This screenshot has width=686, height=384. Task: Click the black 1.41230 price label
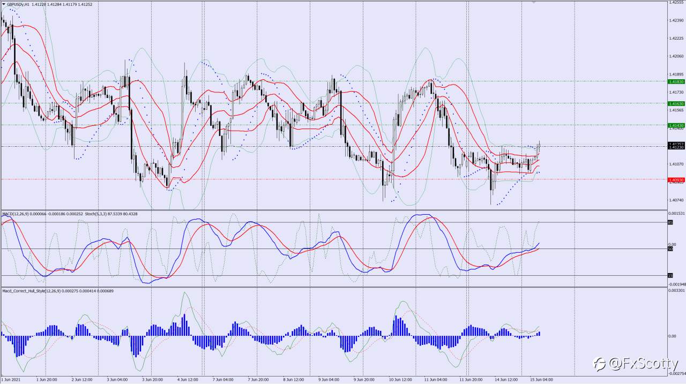675,147
